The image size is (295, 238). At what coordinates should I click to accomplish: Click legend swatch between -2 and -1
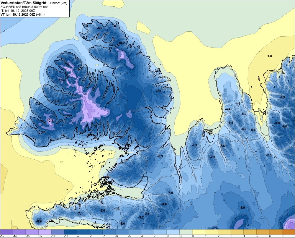point(173,232)
